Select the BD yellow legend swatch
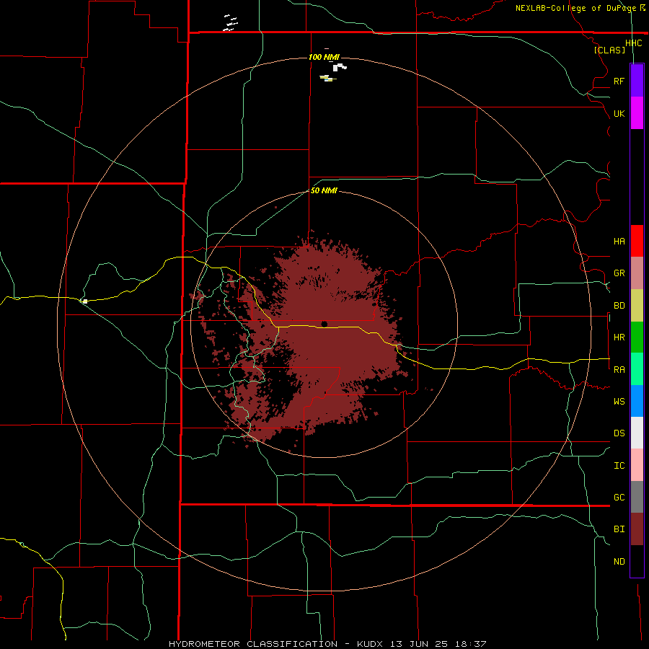 [637, 305]
